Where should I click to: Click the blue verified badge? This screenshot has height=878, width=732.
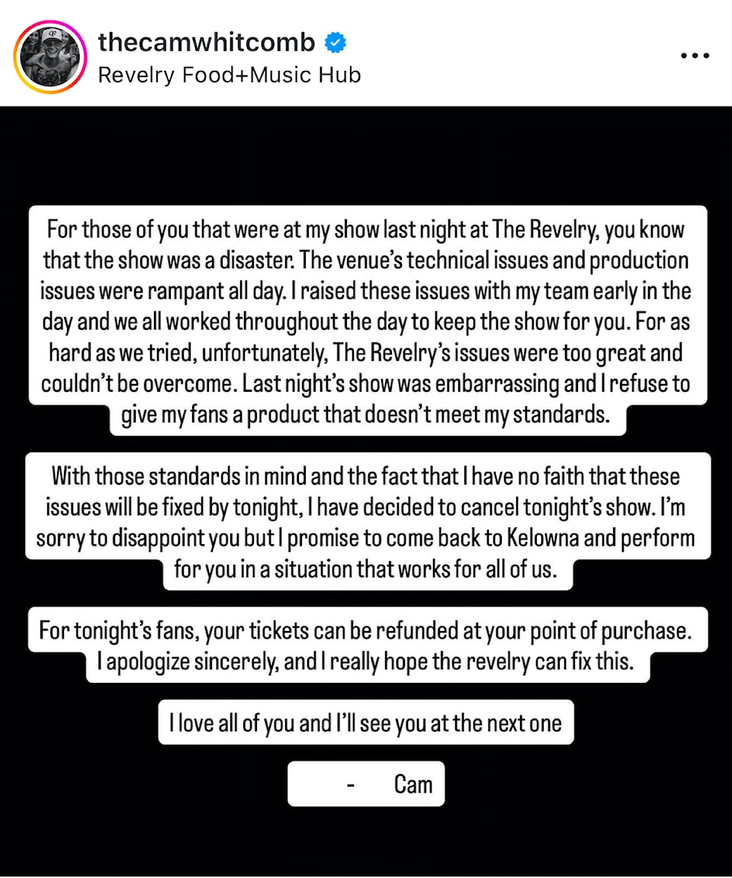point(335,43)
